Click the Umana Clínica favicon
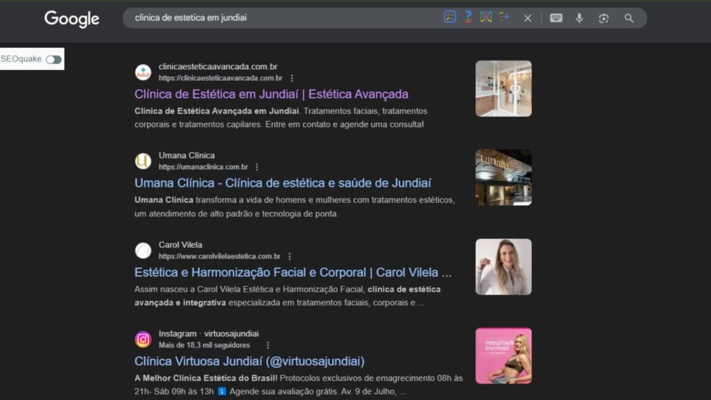The height and width of the screenshot is (400, 711). [143, 161]
